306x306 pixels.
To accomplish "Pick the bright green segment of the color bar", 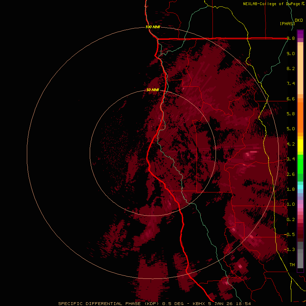I will (x=300, y=164).
